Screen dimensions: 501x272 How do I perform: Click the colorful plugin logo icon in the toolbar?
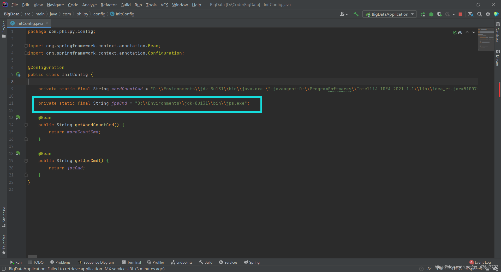pyautogui.click(x=496, y=14)
